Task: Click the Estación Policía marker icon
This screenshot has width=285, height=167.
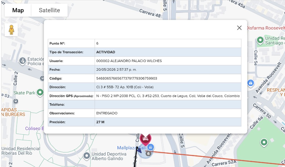Action: (23, 61)
